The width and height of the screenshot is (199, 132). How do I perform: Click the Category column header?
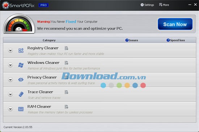(49, 40)
